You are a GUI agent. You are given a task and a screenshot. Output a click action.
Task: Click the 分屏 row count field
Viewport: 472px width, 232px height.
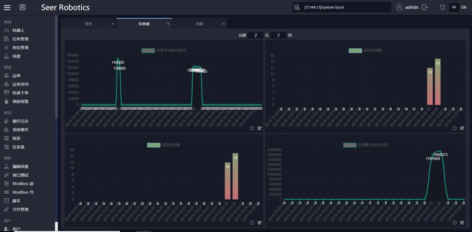click(x=255, y=35)
